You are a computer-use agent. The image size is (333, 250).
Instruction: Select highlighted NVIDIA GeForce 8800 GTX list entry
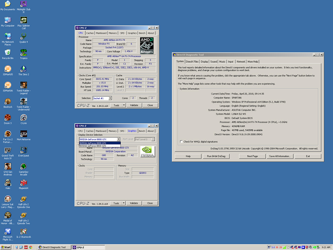pos(100,143)
